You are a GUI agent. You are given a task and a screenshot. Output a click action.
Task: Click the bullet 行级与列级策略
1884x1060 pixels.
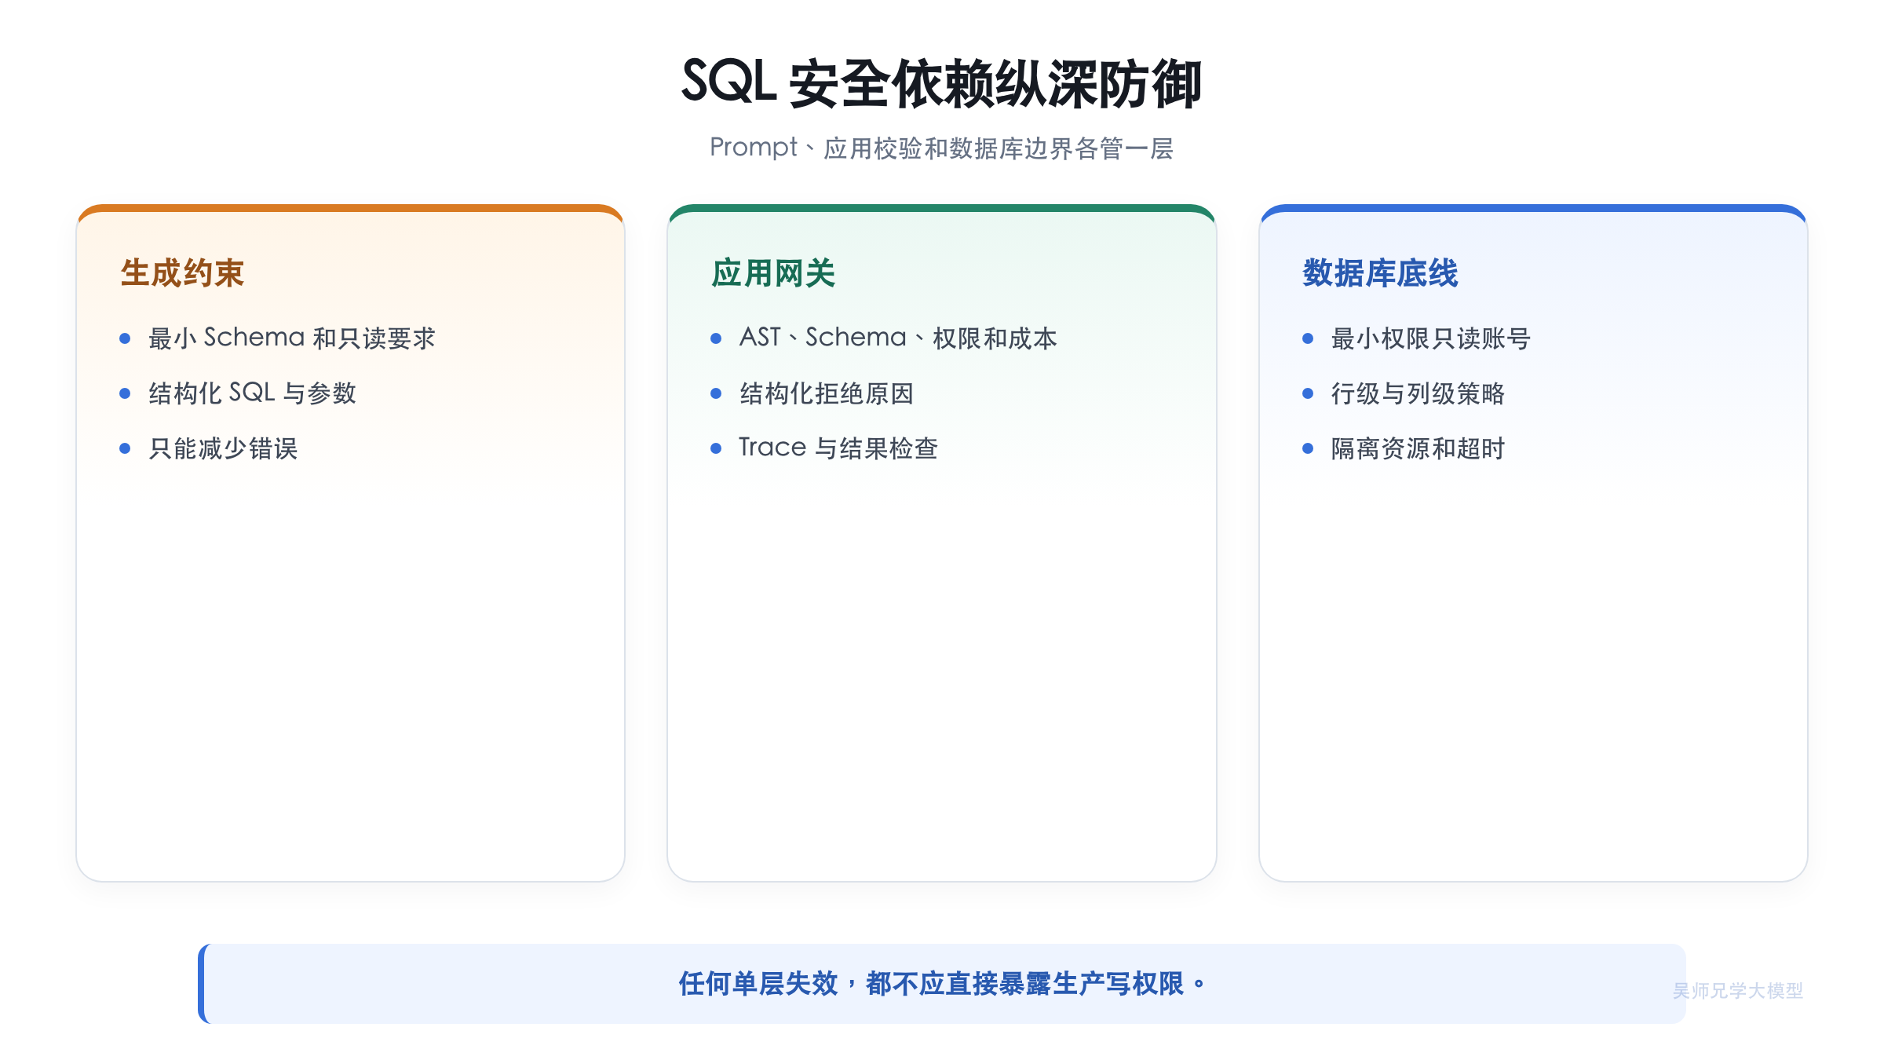click(1418, 393)
